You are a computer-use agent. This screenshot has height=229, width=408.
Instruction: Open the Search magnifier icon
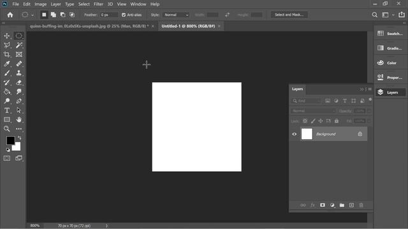[x=375, y=15]
